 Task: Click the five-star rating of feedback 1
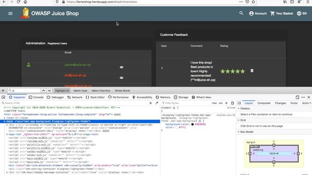coord(233,71)
